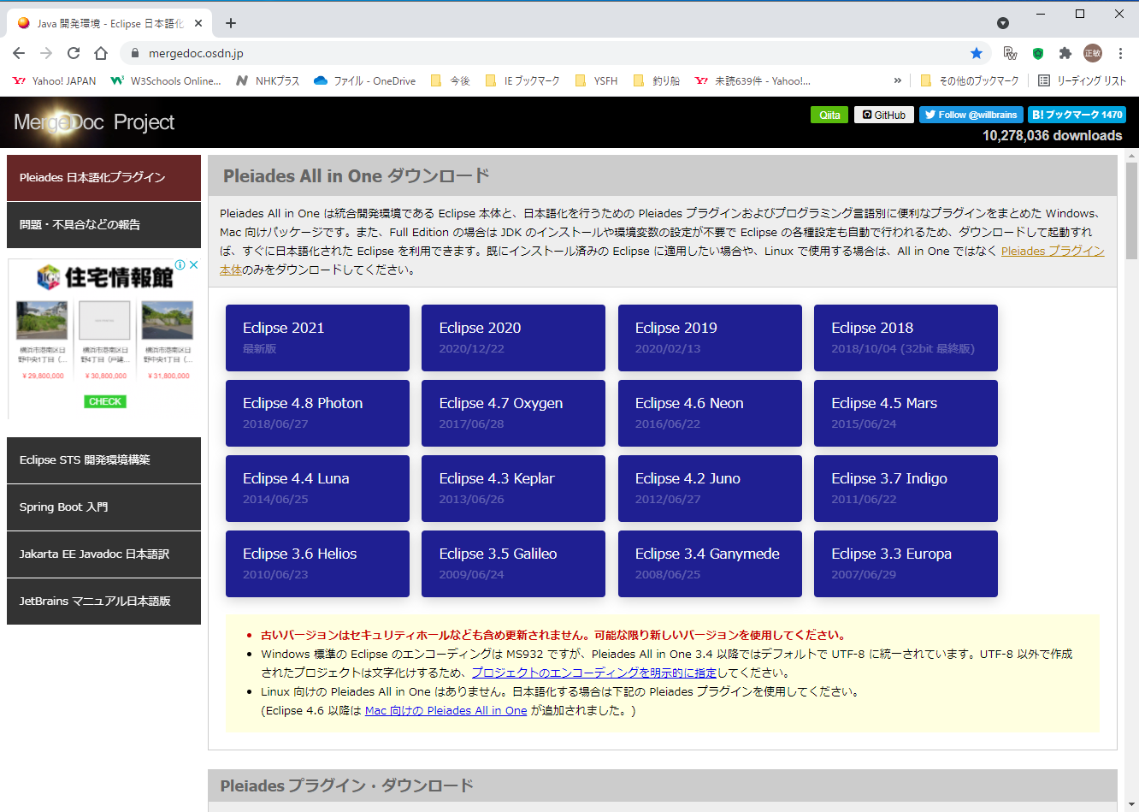Image resolution: width=1139 pixels, height=812 pixels.
Task: Follow the Pleiades プラグイン本体 link
Action: point(1053,251)
